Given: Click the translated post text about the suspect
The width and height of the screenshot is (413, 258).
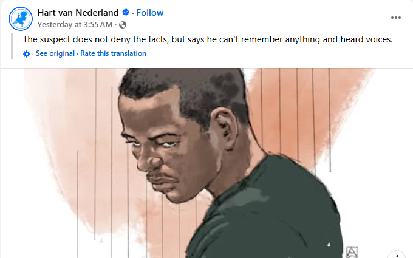Looking at the screenshot, I should pos(208,39).
